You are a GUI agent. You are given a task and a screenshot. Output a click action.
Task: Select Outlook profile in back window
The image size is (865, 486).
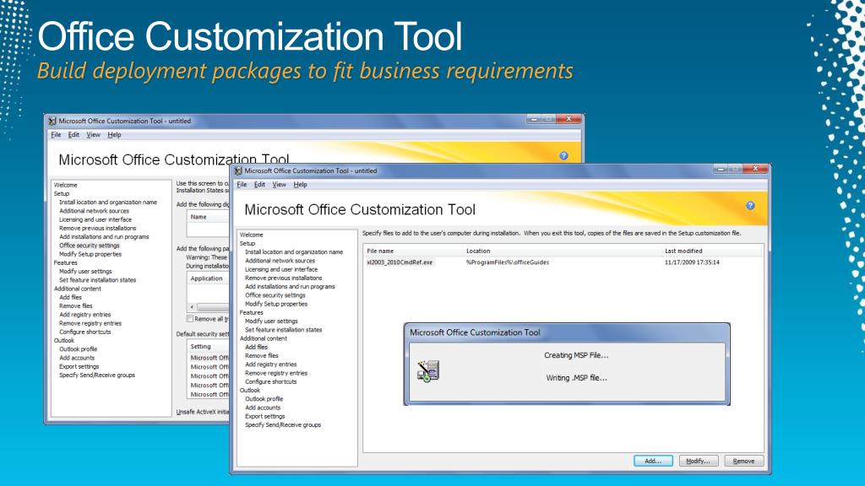(79, 348)
